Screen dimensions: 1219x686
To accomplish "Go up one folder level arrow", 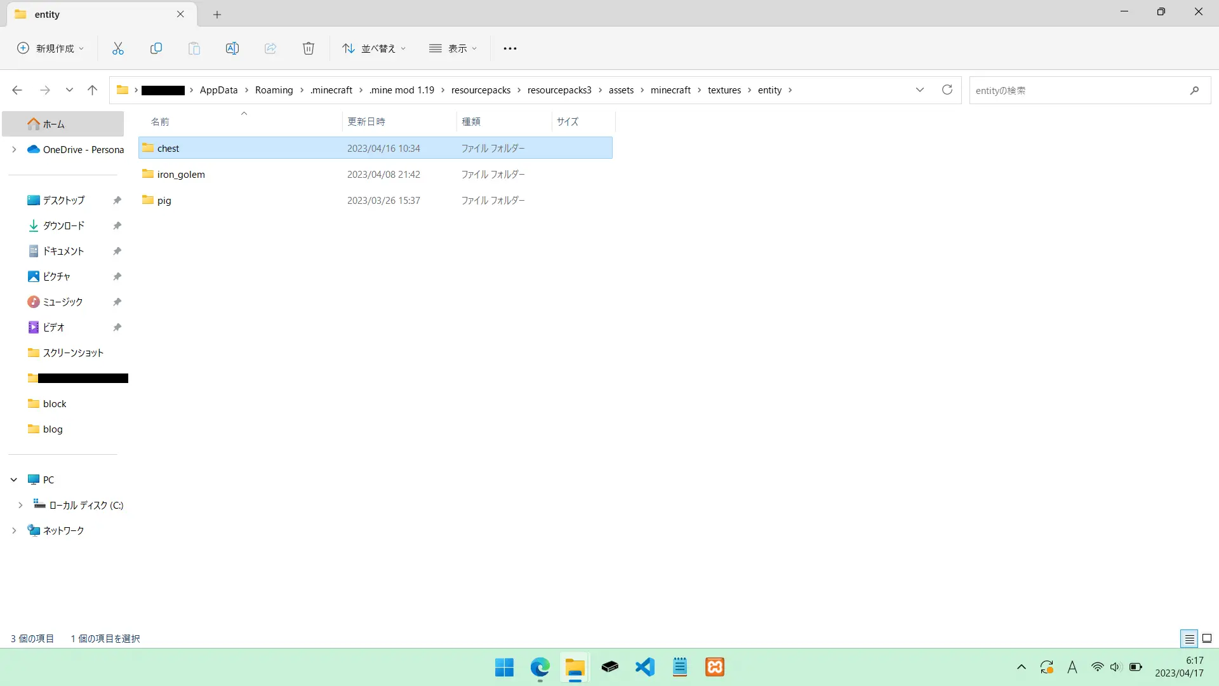I will pos(92,90).
